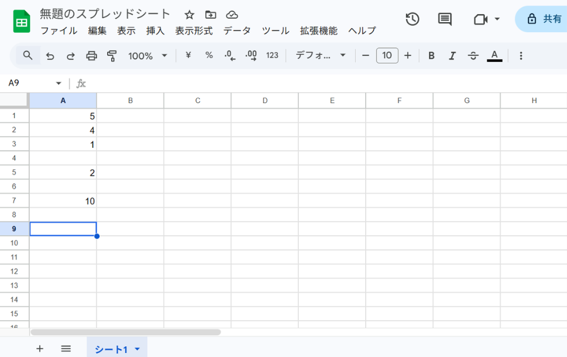The width and height of the screenshot is (567, 357).
Task: Open the comments icon
Action: click(445, 19)
